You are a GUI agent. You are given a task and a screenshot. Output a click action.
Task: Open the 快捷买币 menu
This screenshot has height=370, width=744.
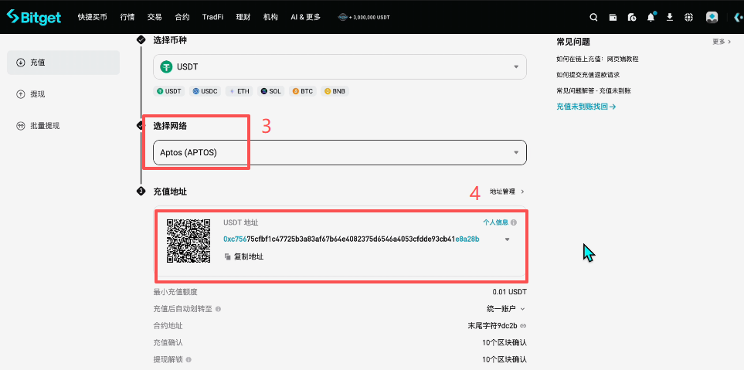93,17
